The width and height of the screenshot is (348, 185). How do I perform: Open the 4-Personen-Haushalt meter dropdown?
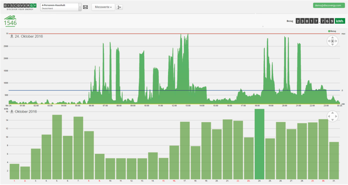(x=61, y=7)
